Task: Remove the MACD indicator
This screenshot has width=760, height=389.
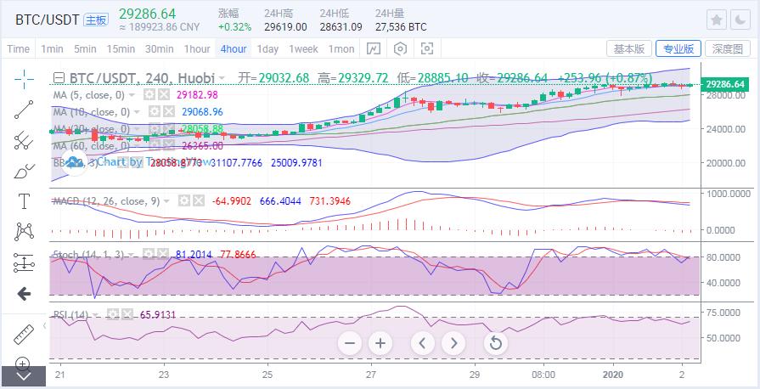Action: click(x=198, y=200)
